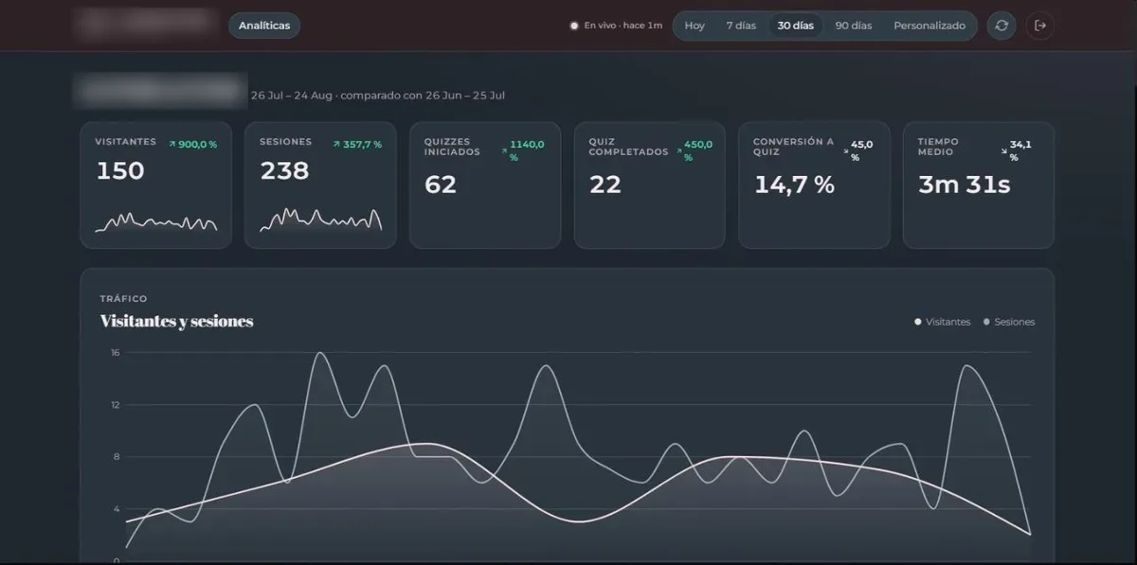Switch range to 90 días
Image resolution: width=1137 pixels, height=565 pixels.
(x=854, y=26)
